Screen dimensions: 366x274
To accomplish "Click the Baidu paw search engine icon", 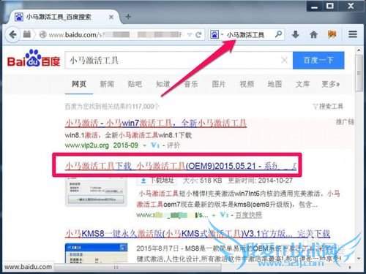I will coord(214,34).
